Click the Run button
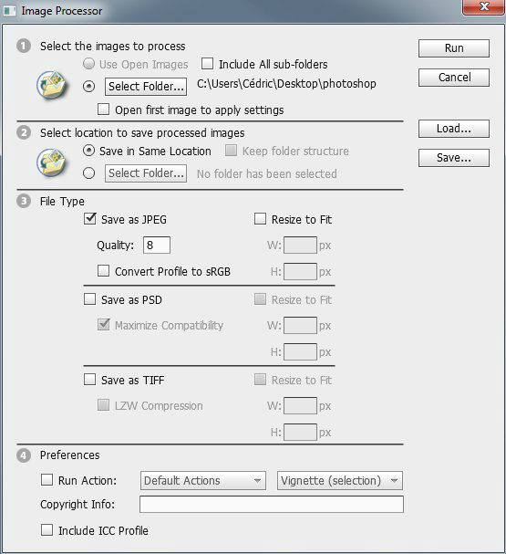Screen dimensions: 506x554 click(x=454, y=48)
